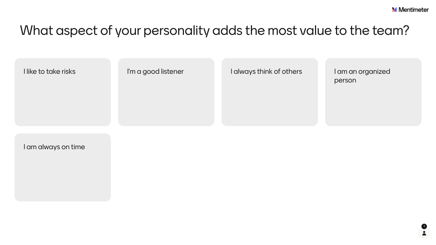
Task: Select the "I am always on time" card
Action: click(63, 167)
